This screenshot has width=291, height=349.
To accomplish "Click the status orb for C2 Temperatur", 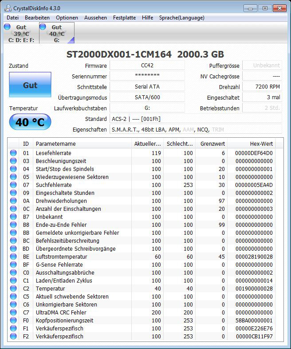I will pos(13,288).
